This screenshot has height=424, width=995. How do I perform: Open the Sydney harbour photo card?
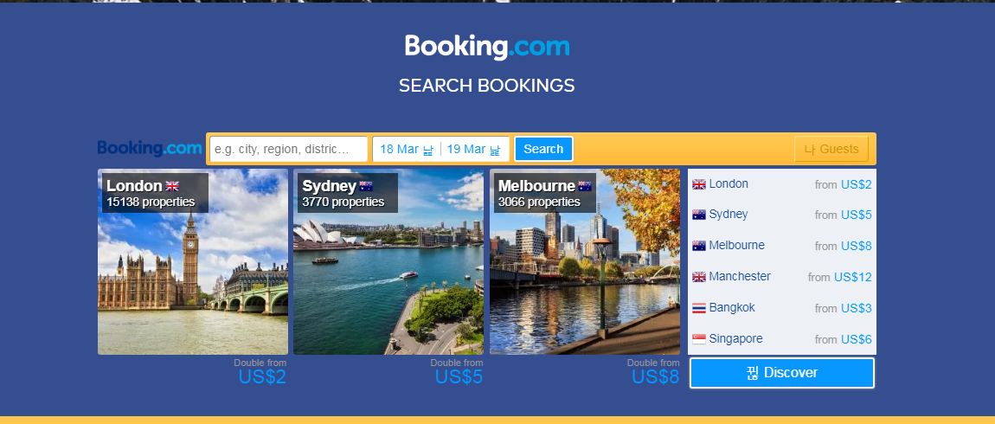(x=388, y=261)
